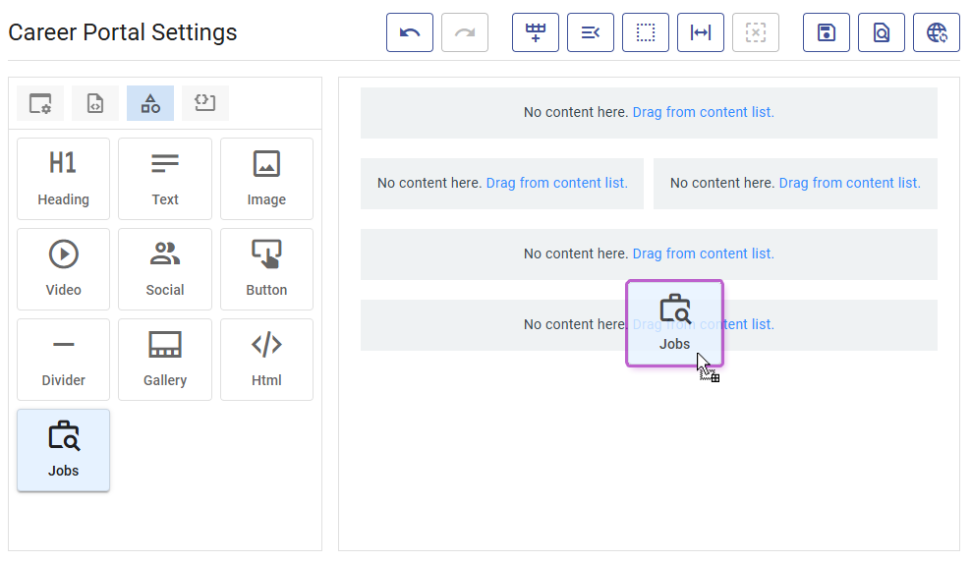971x563 pixels.
Task: Select the Html content block
Action: (x=266, y=360)
